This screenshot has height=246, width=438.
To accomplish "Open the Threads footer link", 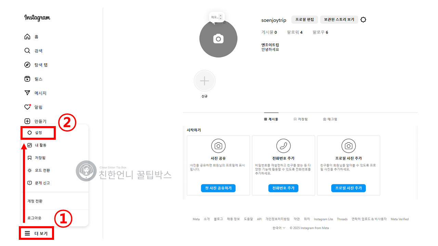I will point(342,219).
